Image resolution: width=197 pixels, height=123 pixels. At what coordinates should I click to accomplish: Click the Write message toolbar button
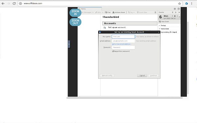[98, 12]
